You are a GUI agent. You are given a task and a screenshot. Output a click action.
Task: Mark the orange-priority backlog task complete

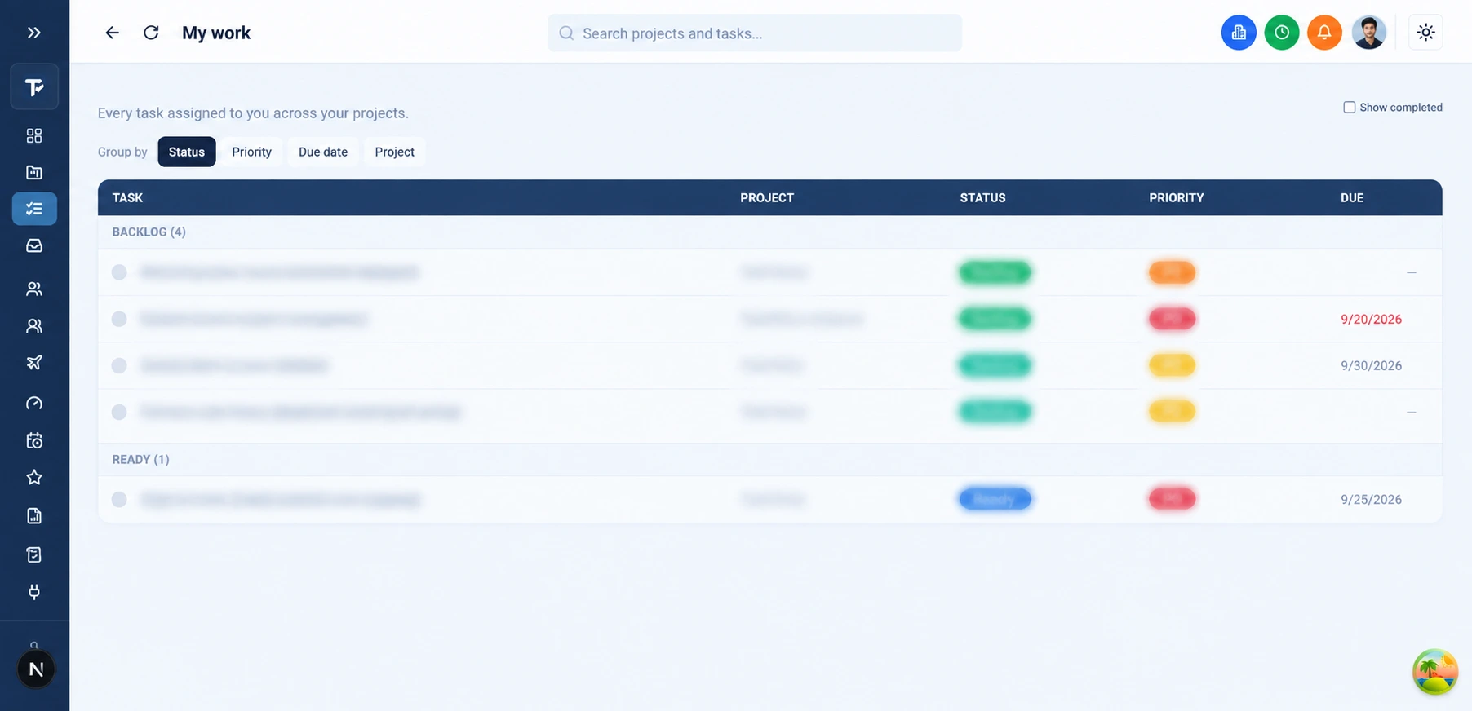click(x=119, y=272)
